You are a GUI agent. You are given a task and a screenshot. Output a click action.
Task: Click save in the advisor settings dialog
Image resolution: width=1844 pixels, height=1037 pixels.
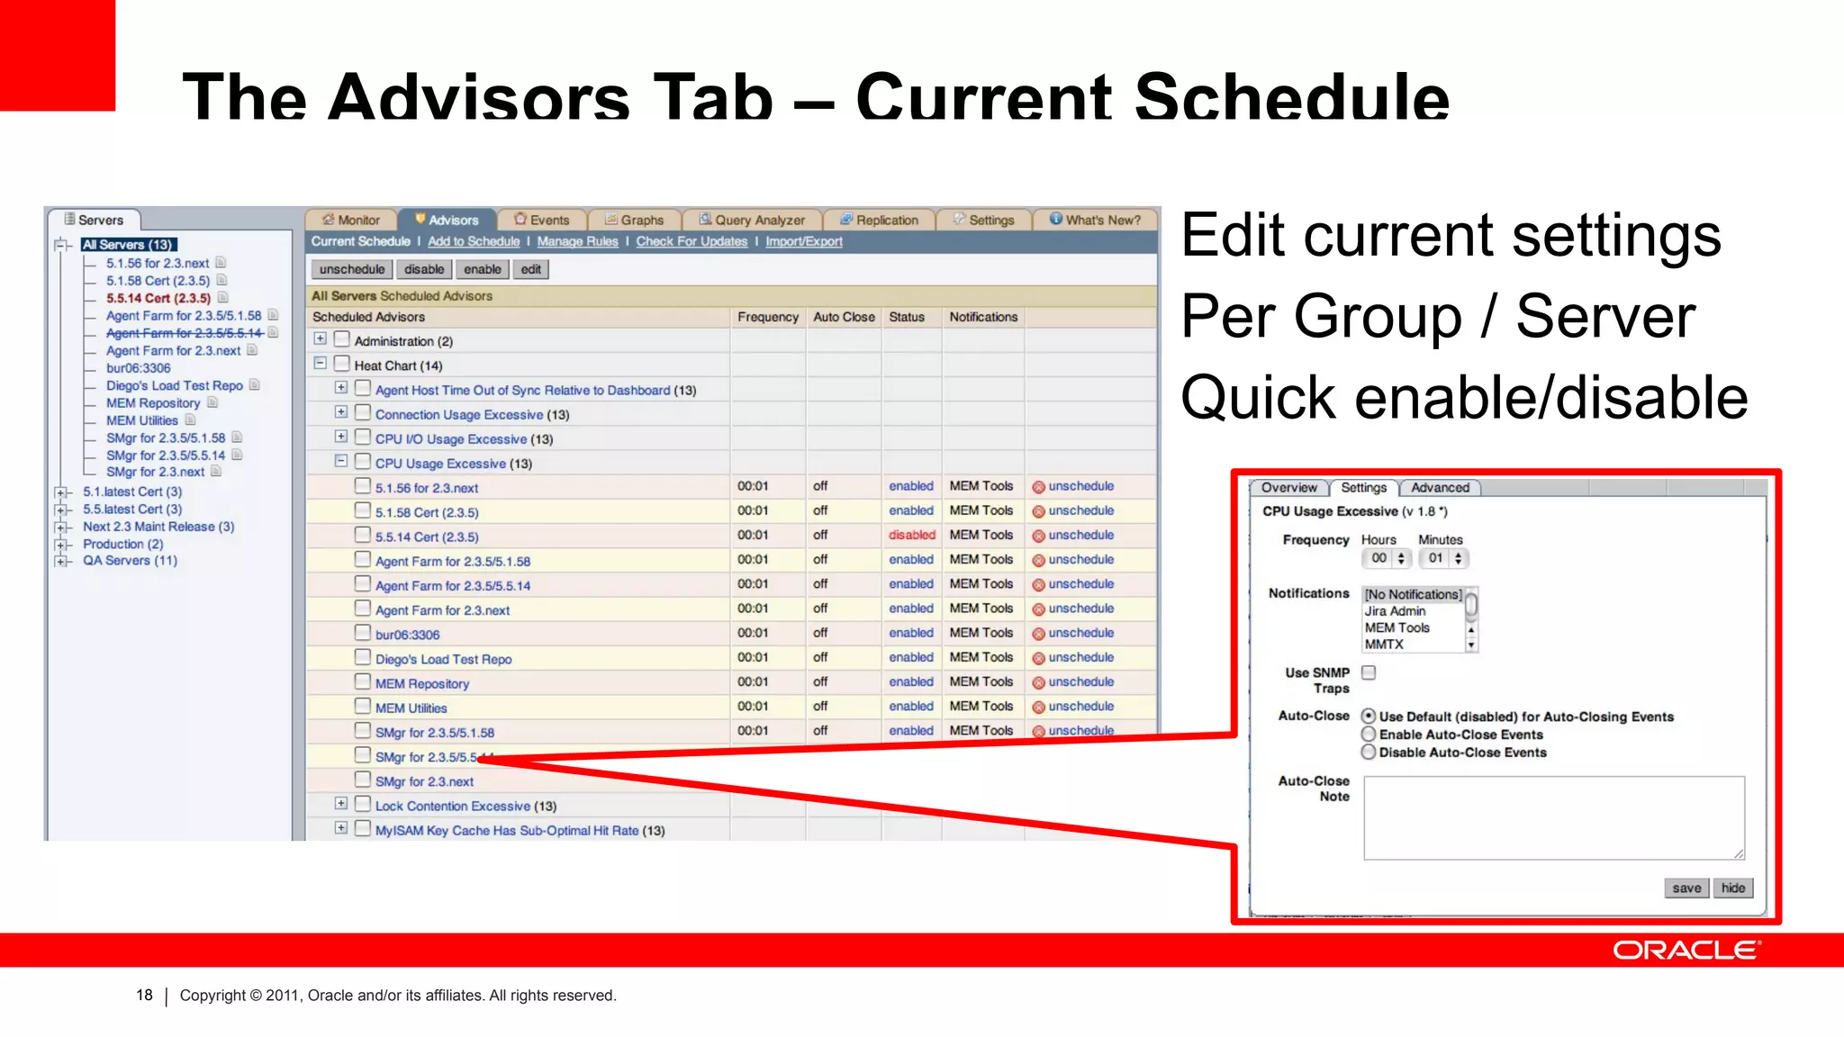tap(1686, 888)
